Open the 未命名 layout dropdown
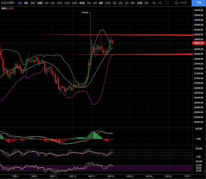This screenshot has width=206, height=179. point(184,3)
